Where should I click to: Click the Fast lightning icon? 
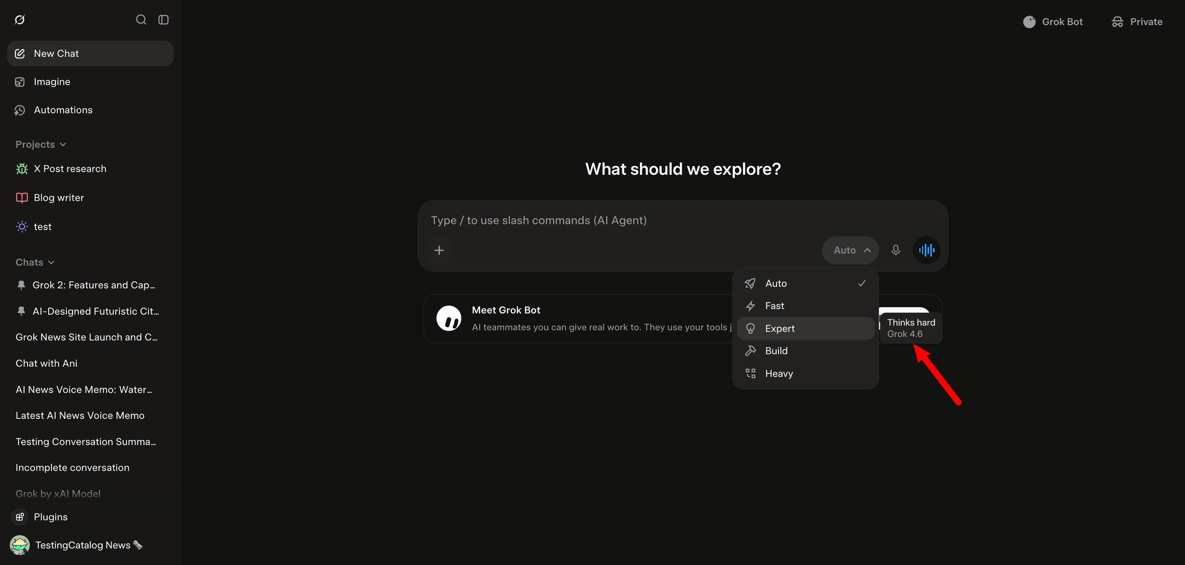tap(750, 306)
